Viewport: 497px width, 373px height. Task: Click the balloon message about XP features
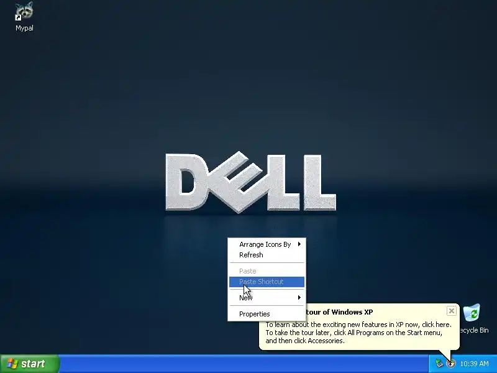coord(358,333)
